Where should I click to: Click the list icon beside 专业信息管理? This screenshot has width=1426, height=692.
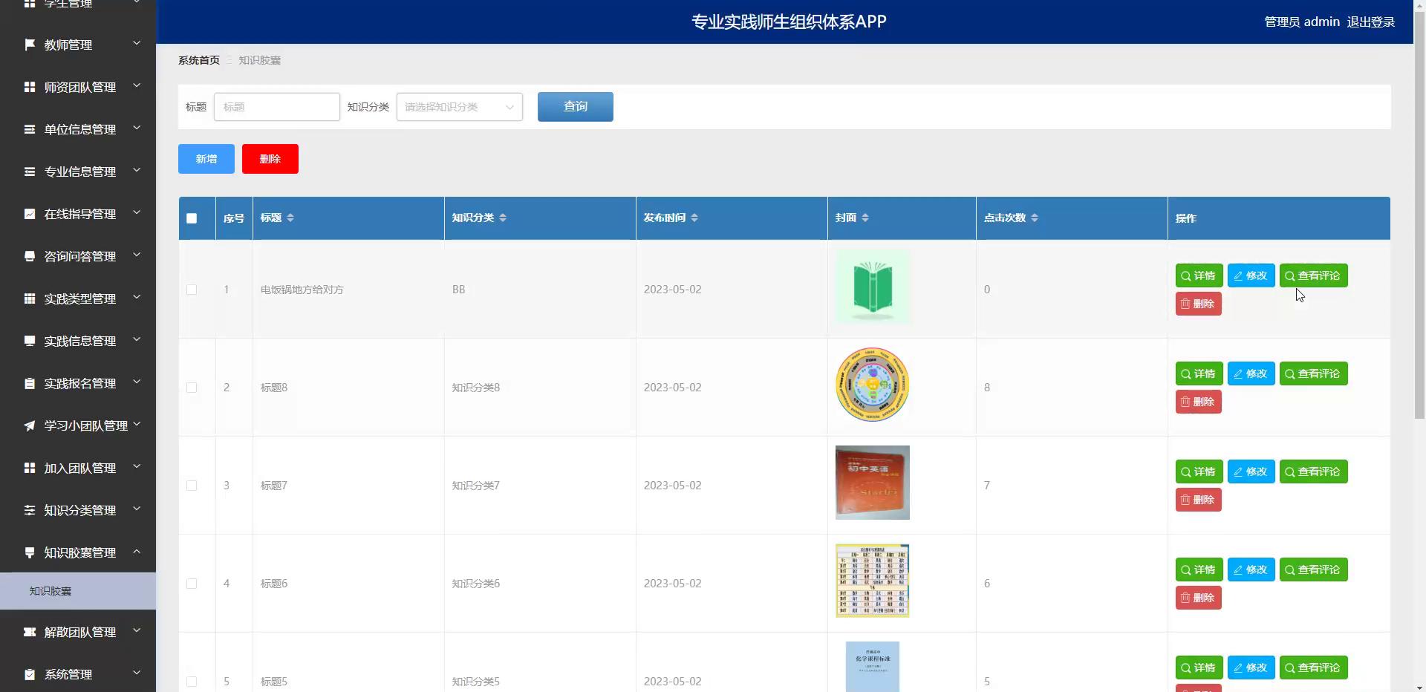click(30, 172)
